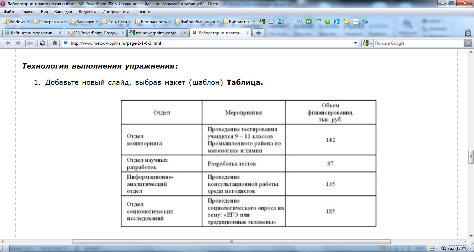The width and height of the screenshot is (474, 252).
Task: Click the Мероприятия column header
Action: (x=244, y=112)
